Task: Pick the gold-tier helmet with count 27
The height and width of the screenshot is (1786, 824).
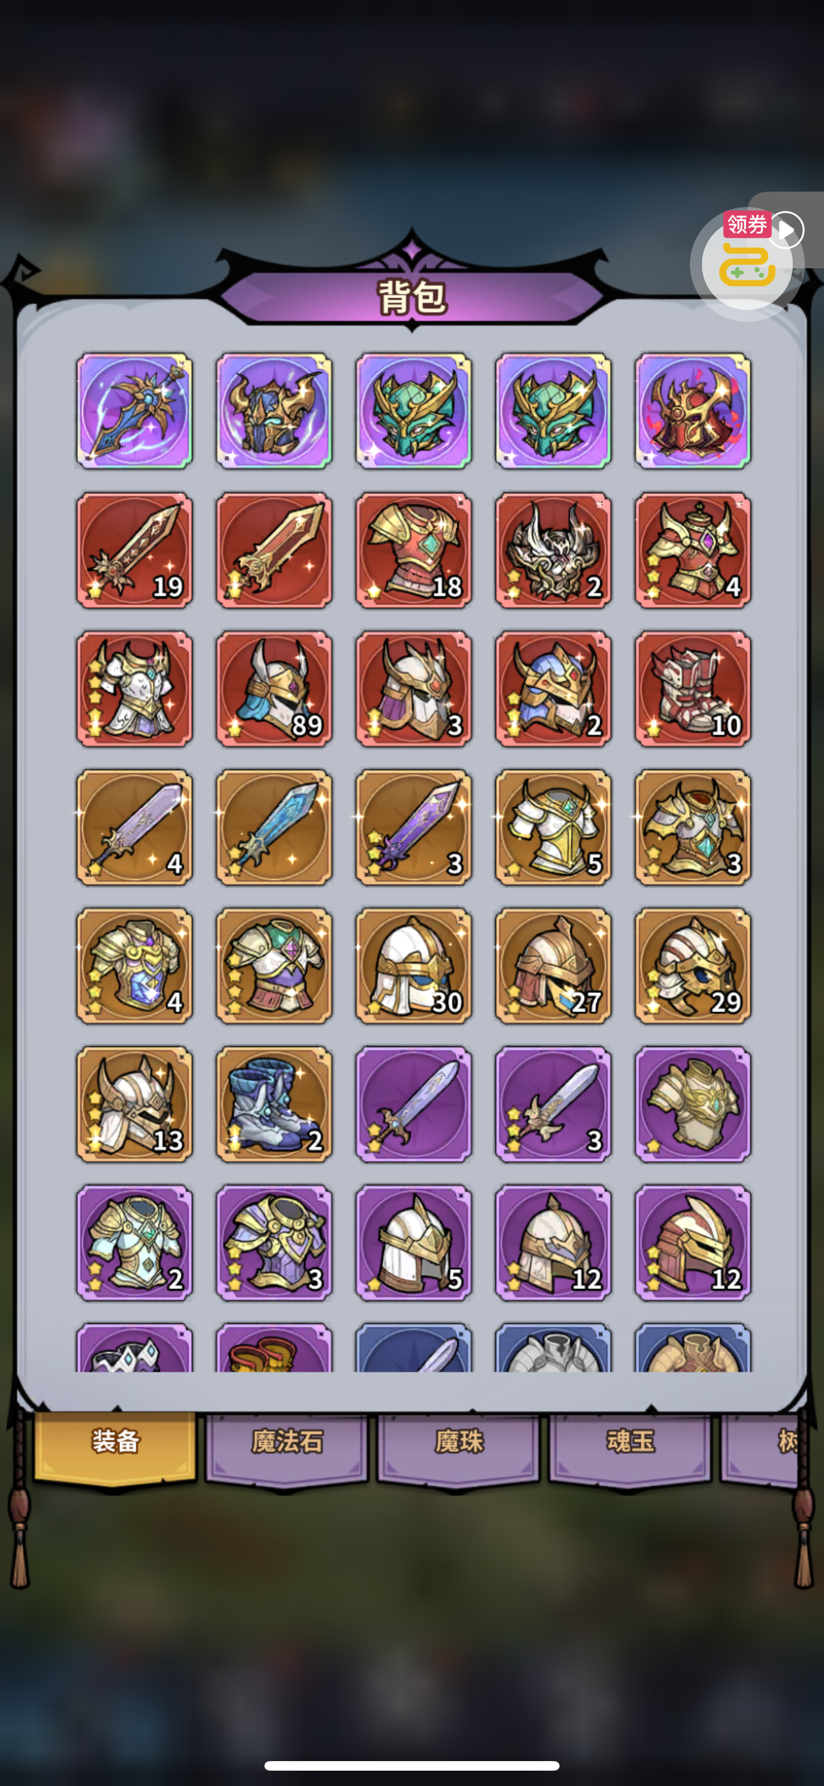Action: tap(554, 966)
